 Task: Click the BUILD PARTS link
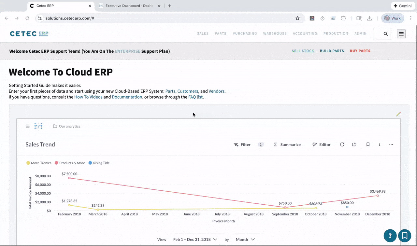(x=332, y=51)
